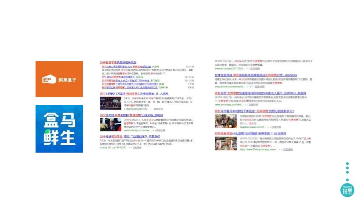Open 百度快照 beside money.163.com
Viewport: 363px width, 204px height.
pyautogui.click(x=137, y=147)
